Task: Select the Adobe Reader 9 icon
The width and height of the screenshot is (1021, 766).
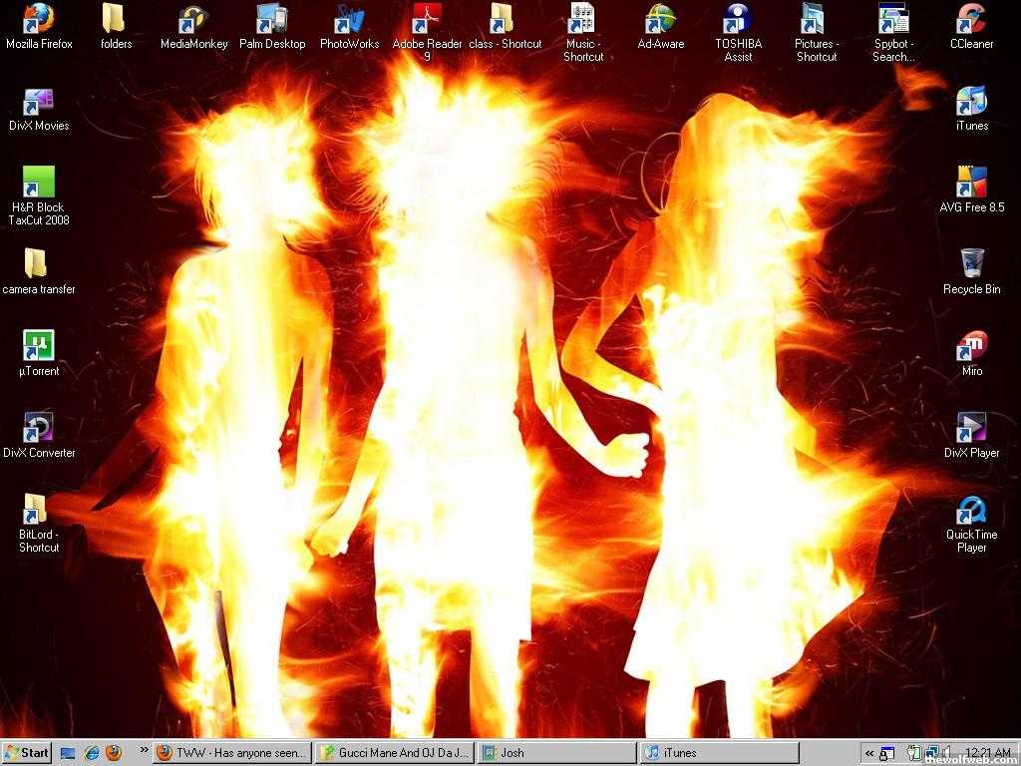Action: coord(427,19)
